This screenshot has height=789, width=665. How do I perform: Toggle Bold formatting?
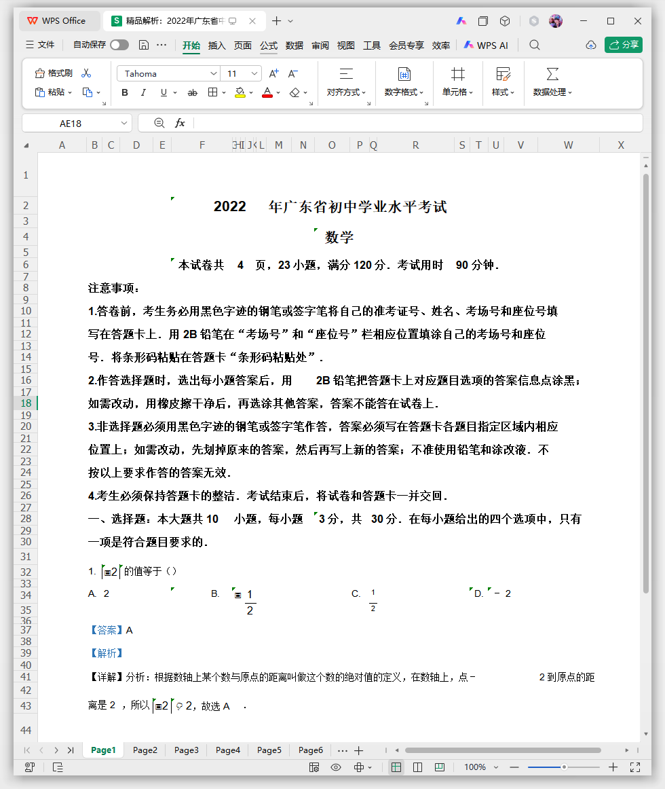[x=125, y=92]
